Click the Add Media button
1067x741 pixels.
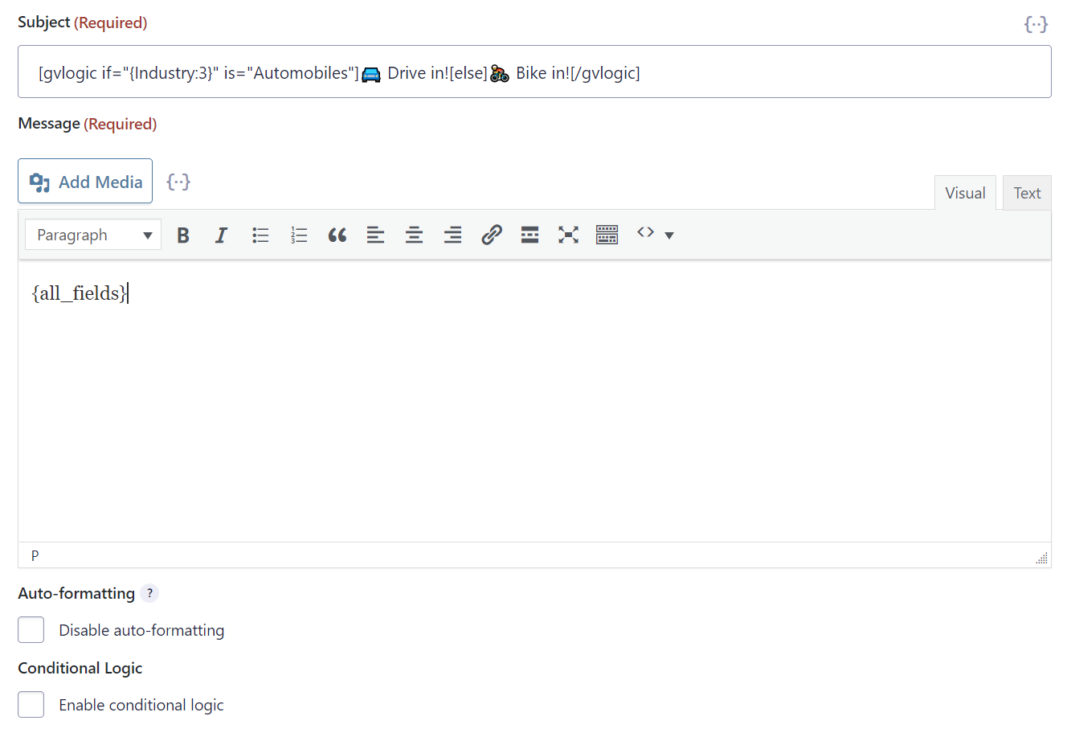point(85,182)
